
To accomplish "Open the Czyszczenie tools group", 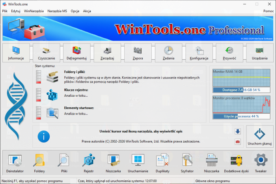I will click(x=47, y=53).
